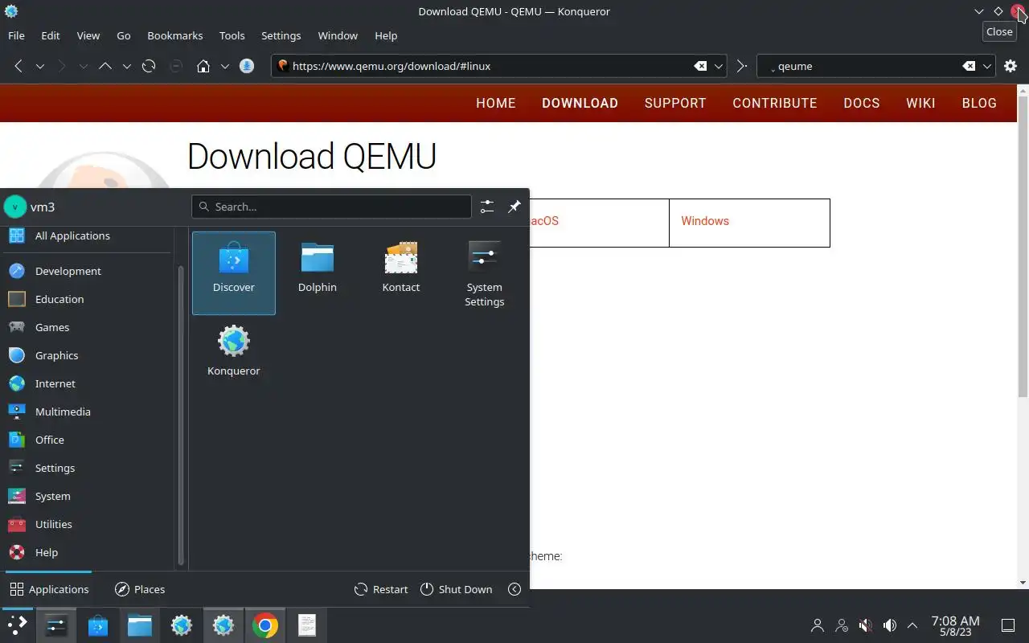The height and width of the screenshot is (643, 1029).
Task: Go to the Konqueror home page icon
Action: pos(203,66)
